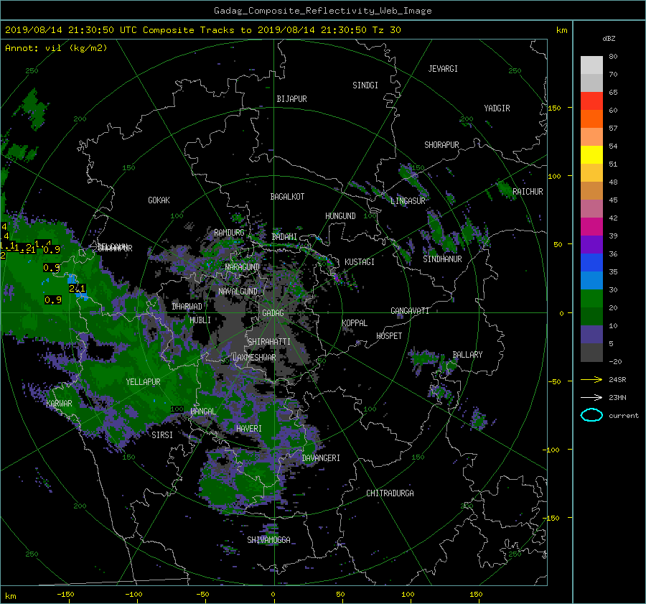The image size is (646, 604).
Task: Click the SHIRAHATTI city label
Action: coord(269,342)
